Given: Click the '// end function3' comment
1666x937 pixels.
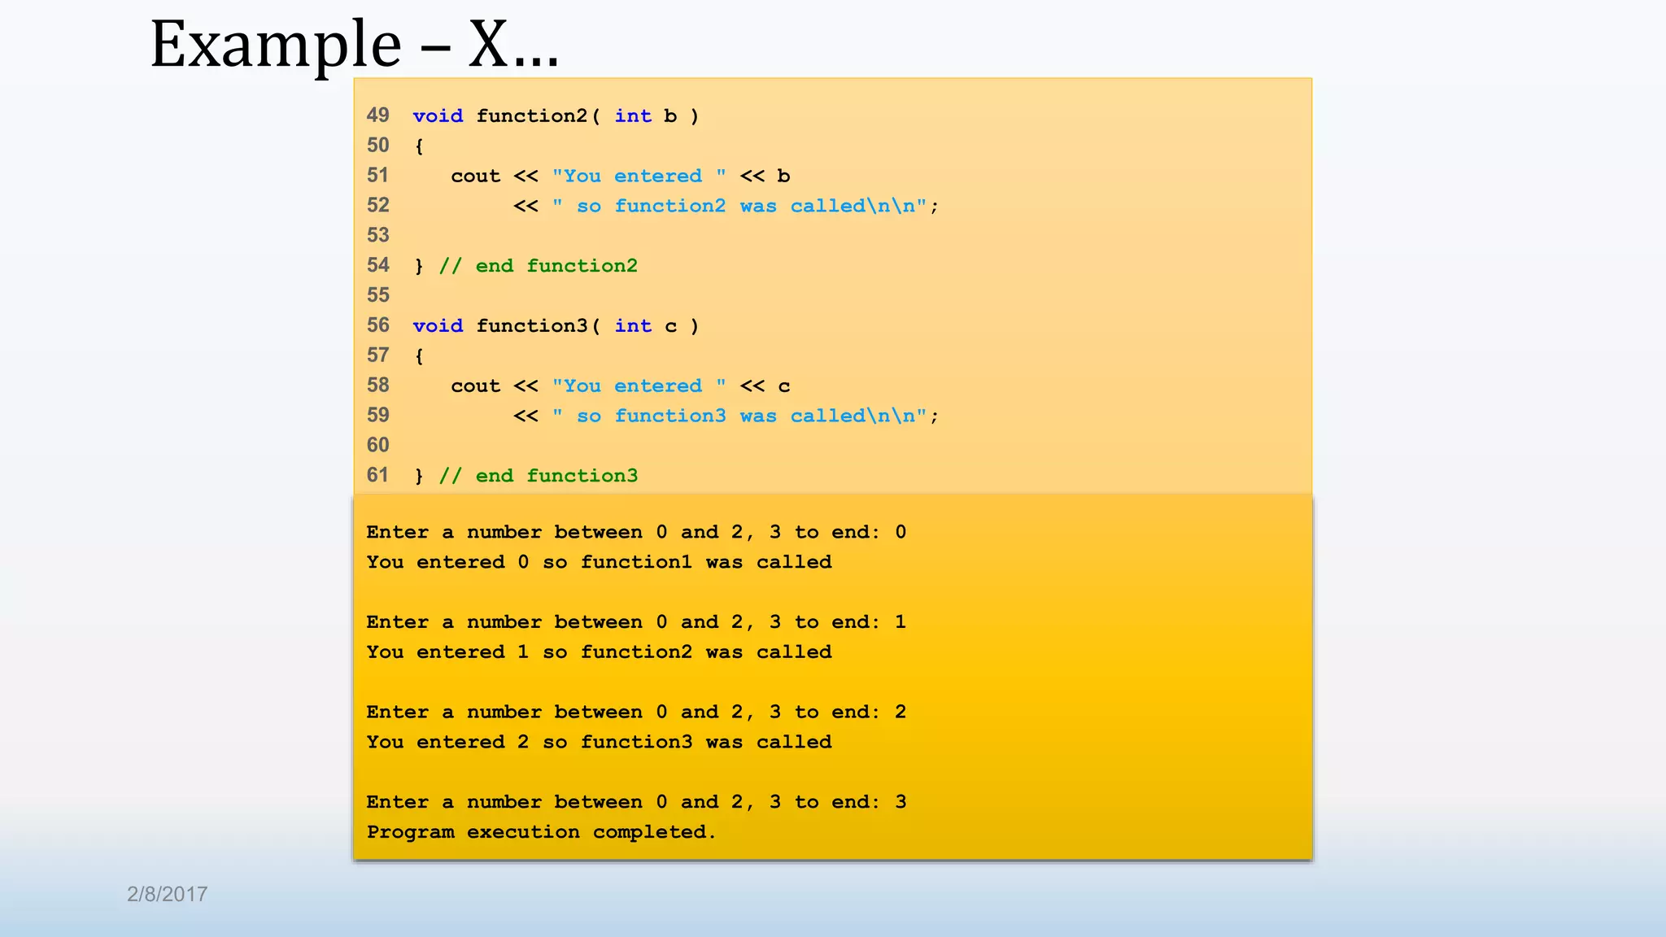Looking at the screenshot, I should pyautogui.click(x=538, y=476).
